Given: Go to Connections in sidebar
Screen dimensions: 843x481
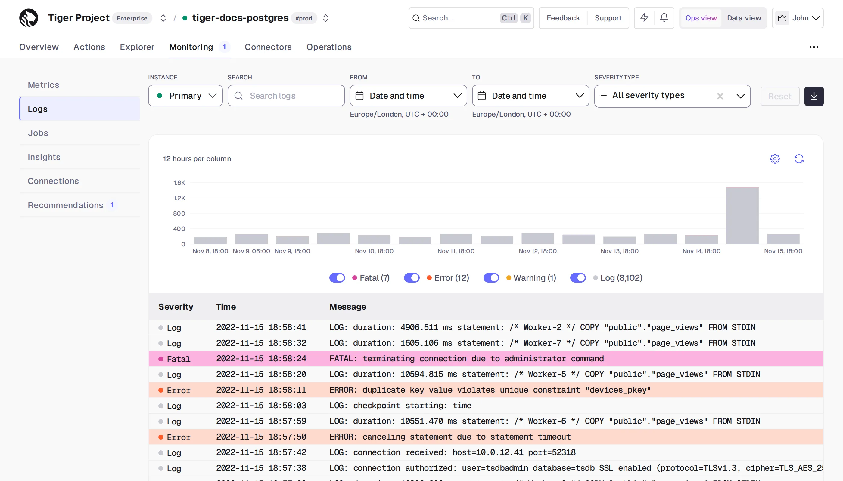Looking at the screenshot, I should click(x=79, y=181).
